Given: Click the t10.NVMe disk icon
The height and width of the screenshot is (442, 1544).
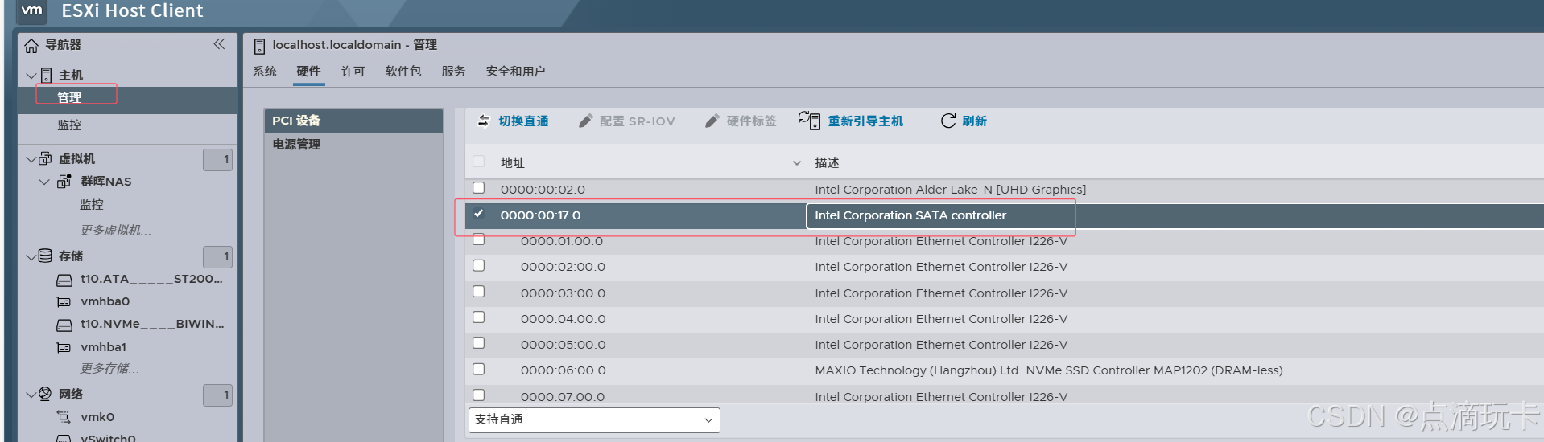Looking at the screenshot, I should coord(64,325).
